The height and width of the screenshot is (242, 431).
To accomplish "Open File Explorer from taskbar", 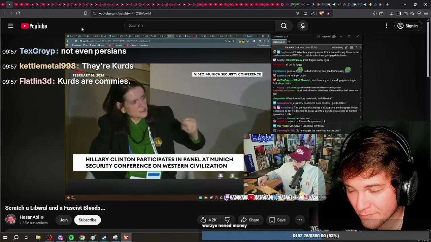I will click(38, 238).
